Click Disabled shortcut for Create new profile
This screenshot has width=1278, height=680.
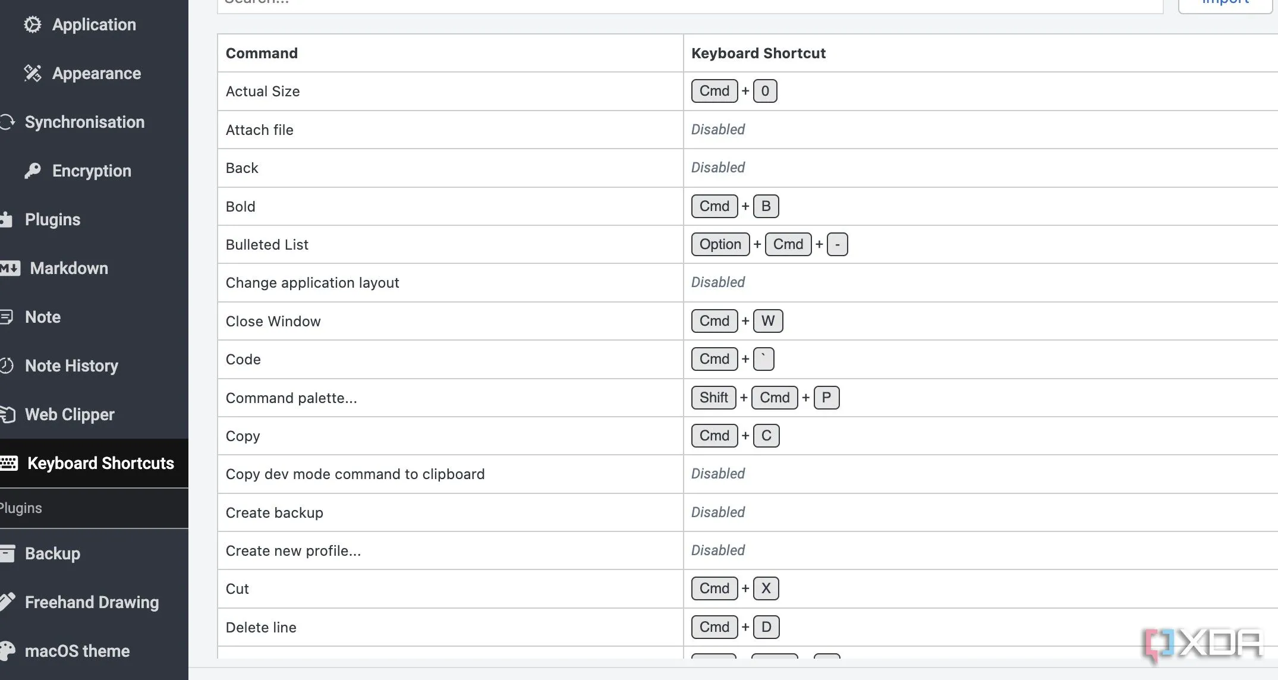tap(718, 550)
